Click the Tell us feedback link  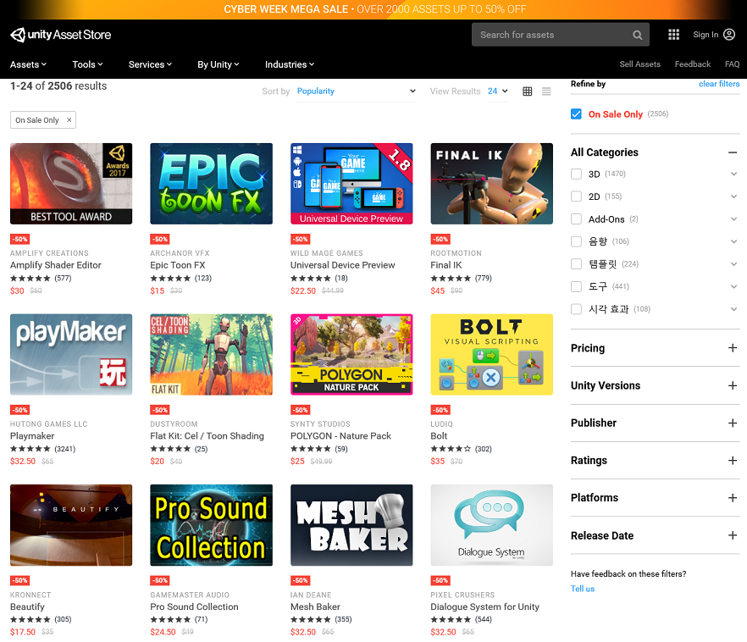pyautogui.click(x=583, y=589)
